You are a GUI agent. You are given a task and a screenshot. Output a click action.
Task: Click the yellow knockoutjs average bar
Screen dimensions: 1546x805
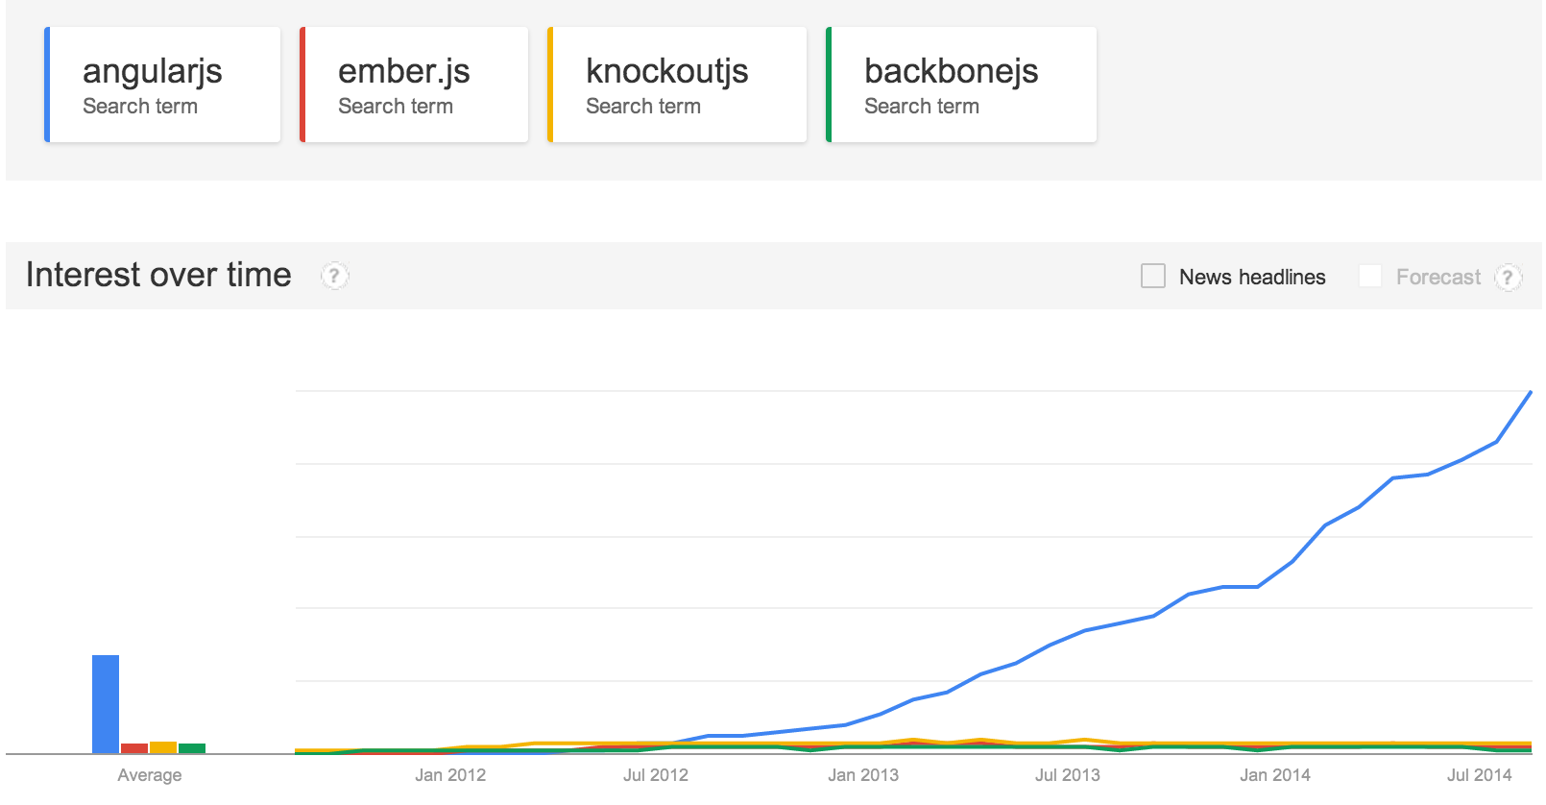(x=163, y=747)
